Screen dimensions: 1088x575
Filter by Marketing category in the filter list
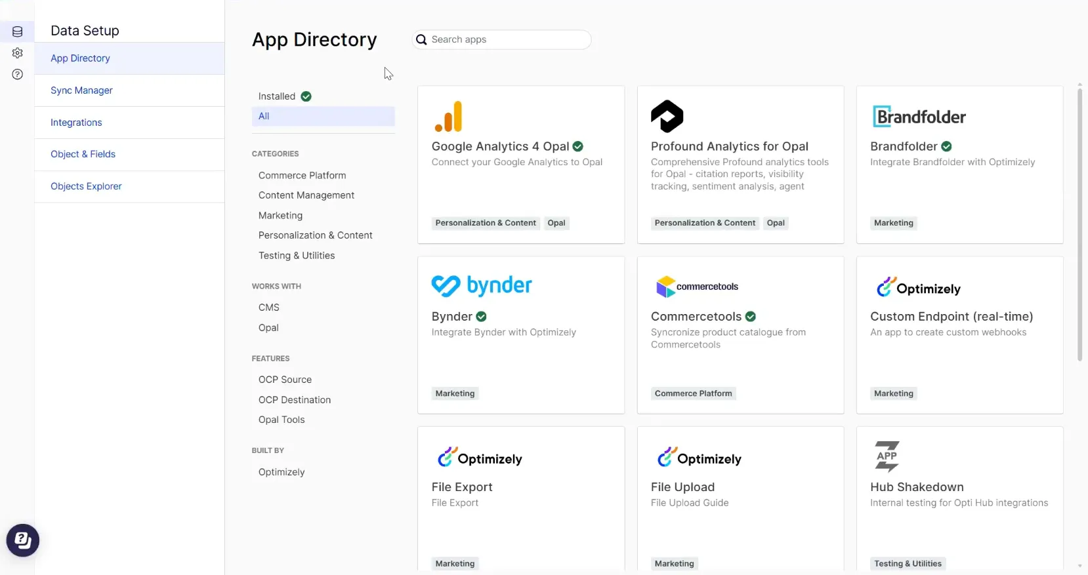click(281, 216)
